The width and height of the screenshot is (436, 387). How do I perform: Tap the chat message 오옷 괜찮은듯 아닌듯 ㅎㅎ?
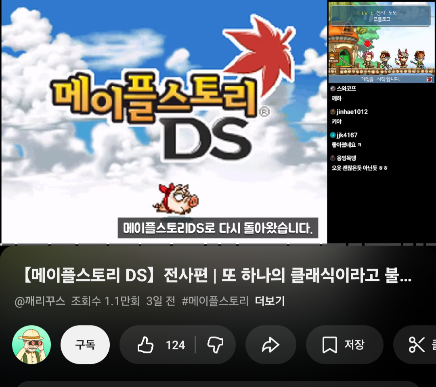359,168
